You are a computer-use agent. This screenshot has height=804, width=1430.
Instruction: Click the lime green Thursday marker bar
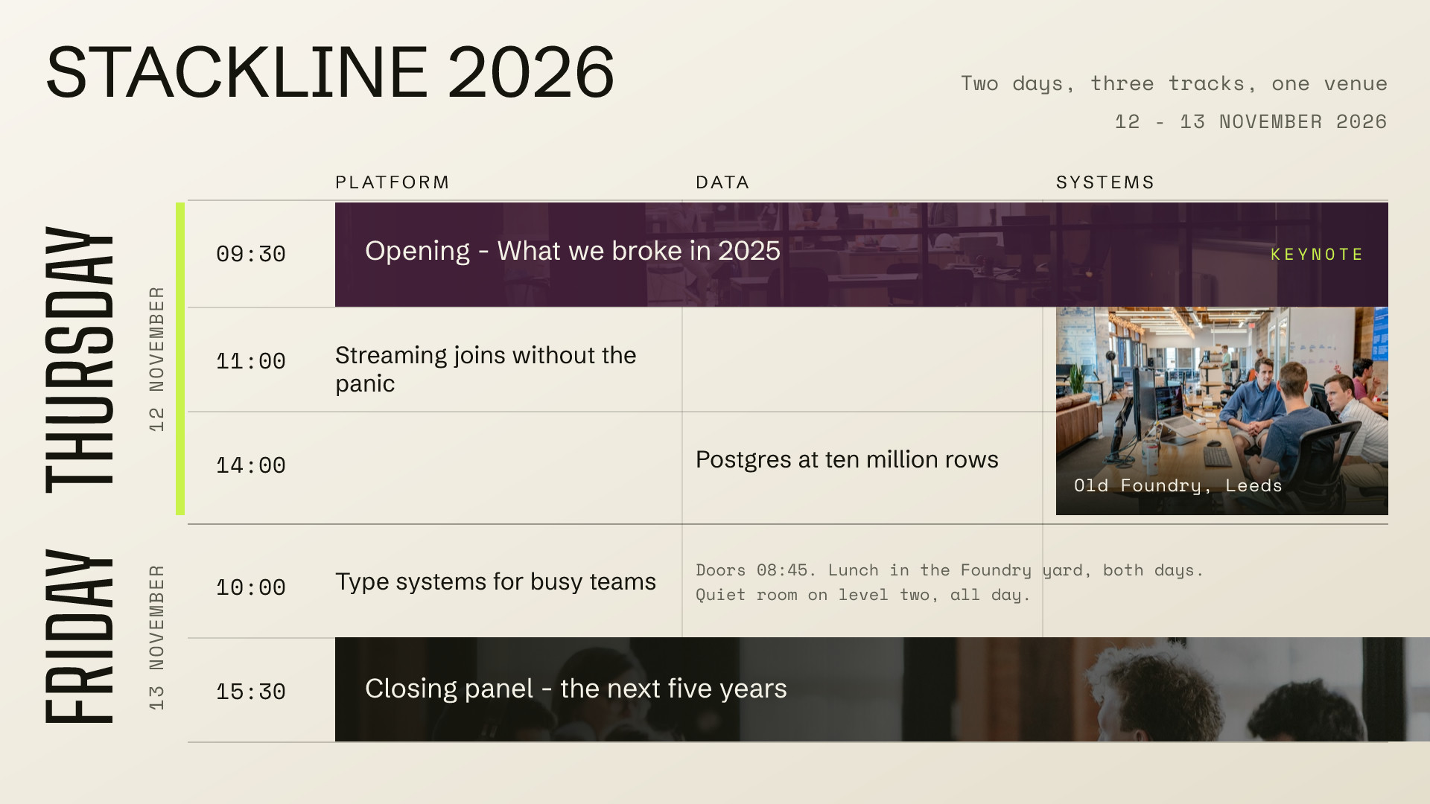pos(180,359)
